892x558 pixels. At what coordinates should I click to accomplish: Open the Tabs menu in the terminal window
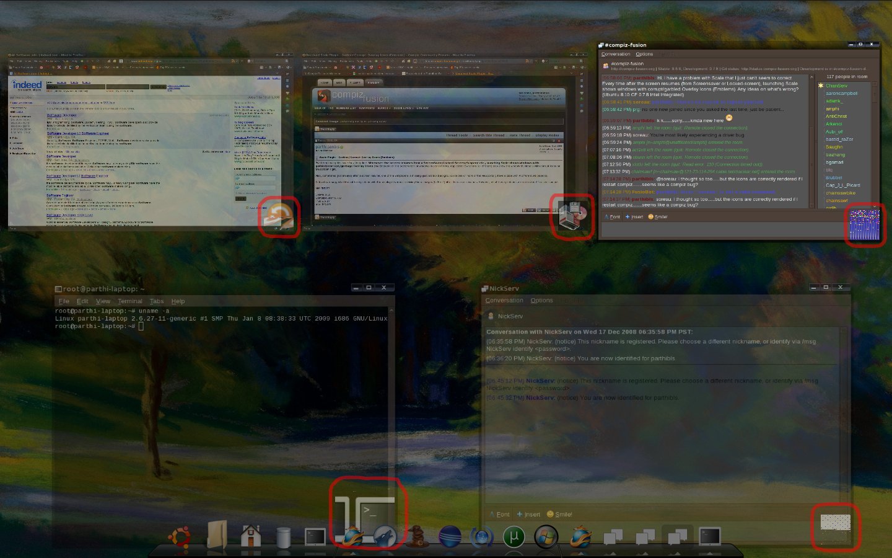pos(157,301)
